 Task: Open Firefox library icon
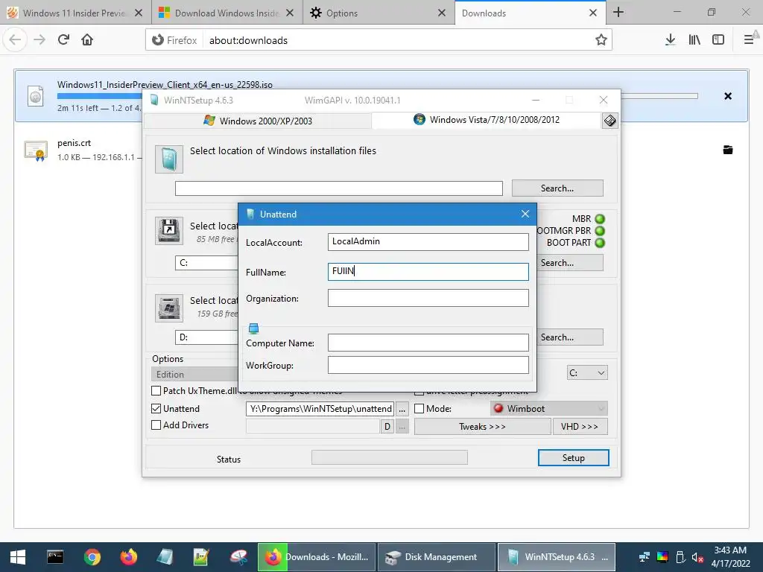(x=694, y=40)
